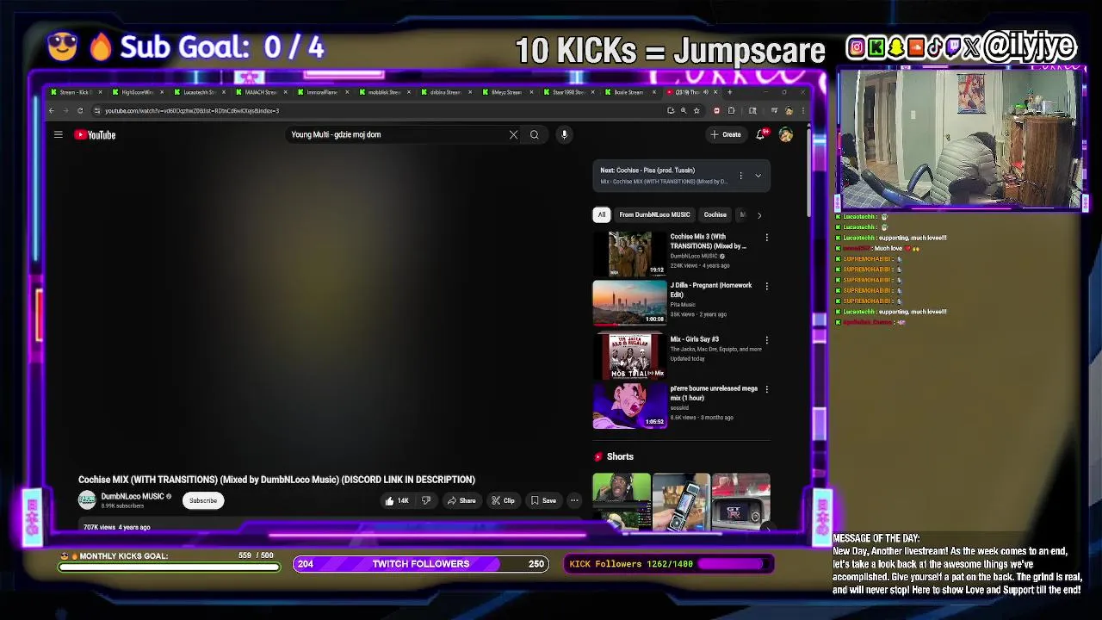Image resolution: width=1102 pixels, height=620 pixels.
Task: Go back with the browser back arrow
Action: [x=51, y=110]
